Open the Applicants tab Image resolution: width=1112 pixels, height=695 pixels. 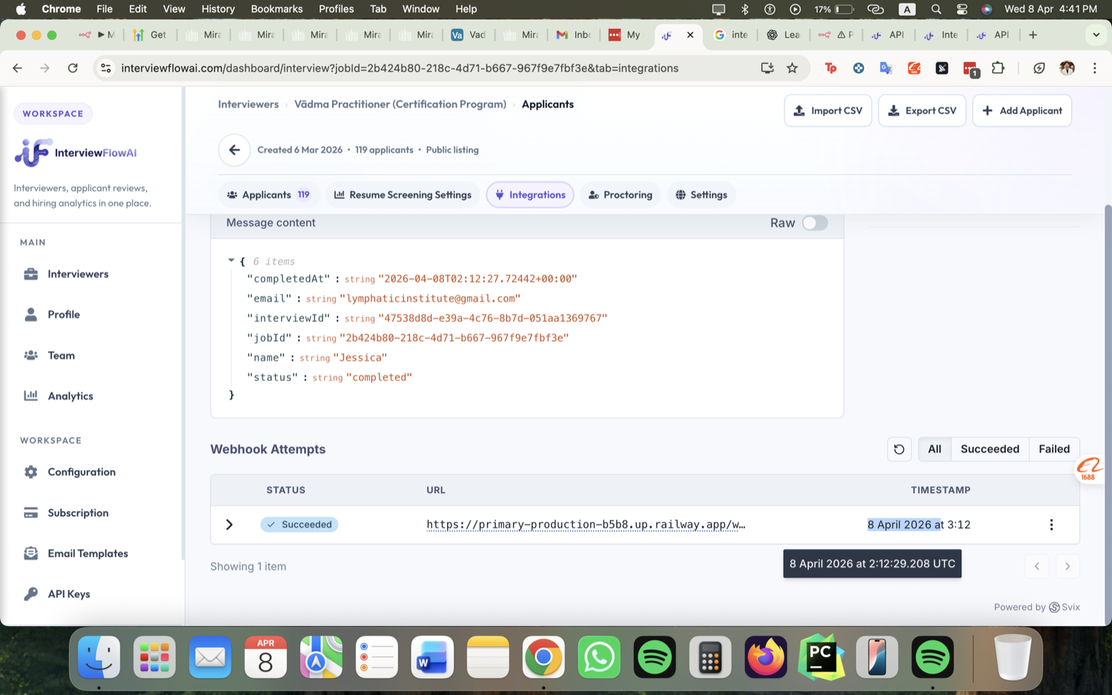pyautogui.click(x=269, y=195)
